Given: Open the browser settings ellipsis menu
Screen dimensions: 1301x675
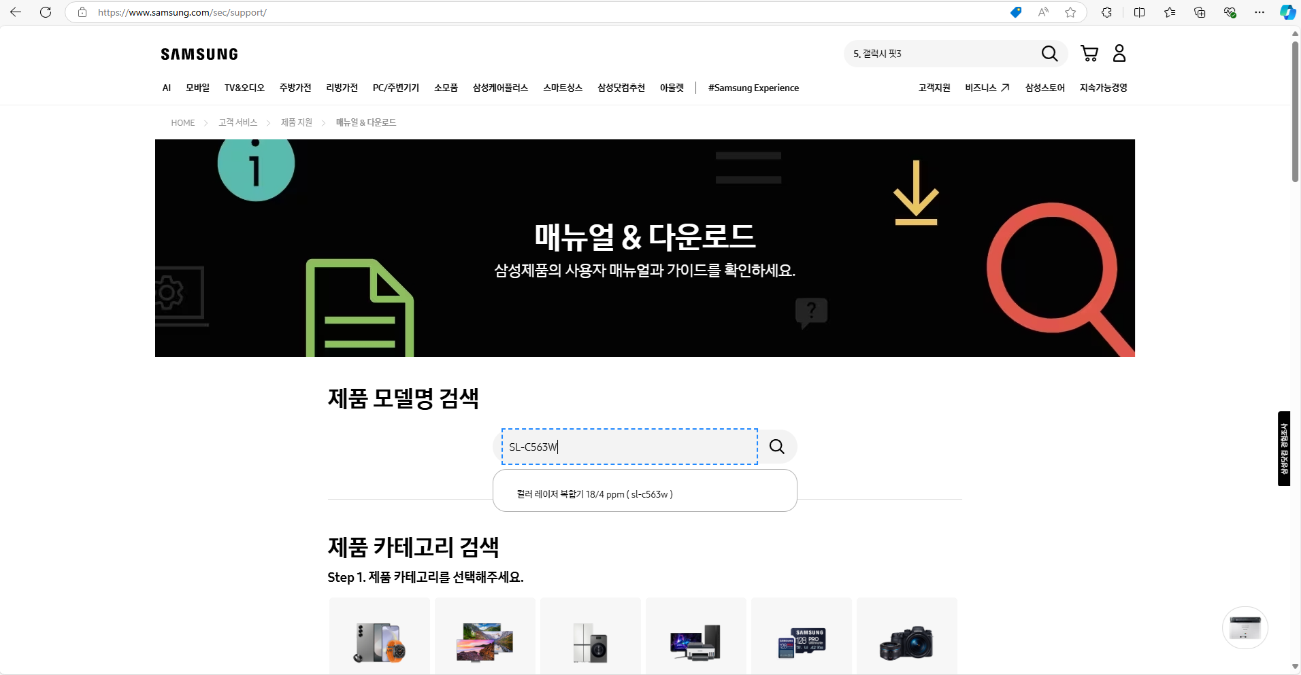Looking at the screenshot, I should point(1259,12).
